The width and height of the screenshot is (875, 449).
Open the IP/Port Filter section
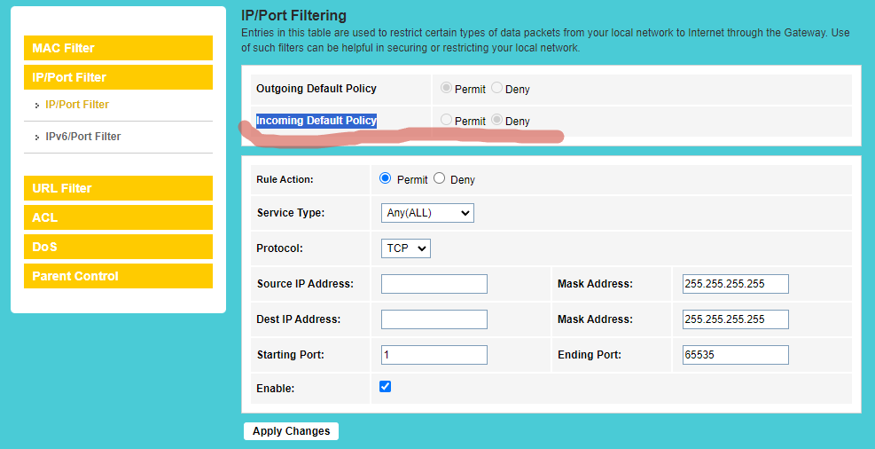point(118,77)
